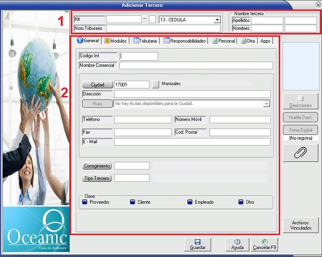Open Ayuda help button
This screenshot has height=257, width=322.
[237, 244]
